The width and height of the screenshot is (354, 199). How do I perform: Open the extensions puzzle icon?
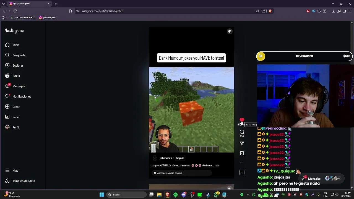319,11
